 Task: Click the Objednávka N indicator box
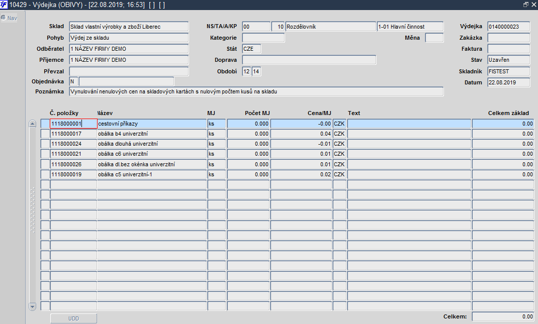[x=73, y=81]
